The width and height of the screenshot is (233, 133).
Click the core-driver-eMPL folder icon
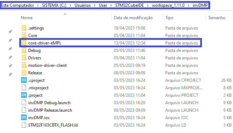(x=24, y=43)
